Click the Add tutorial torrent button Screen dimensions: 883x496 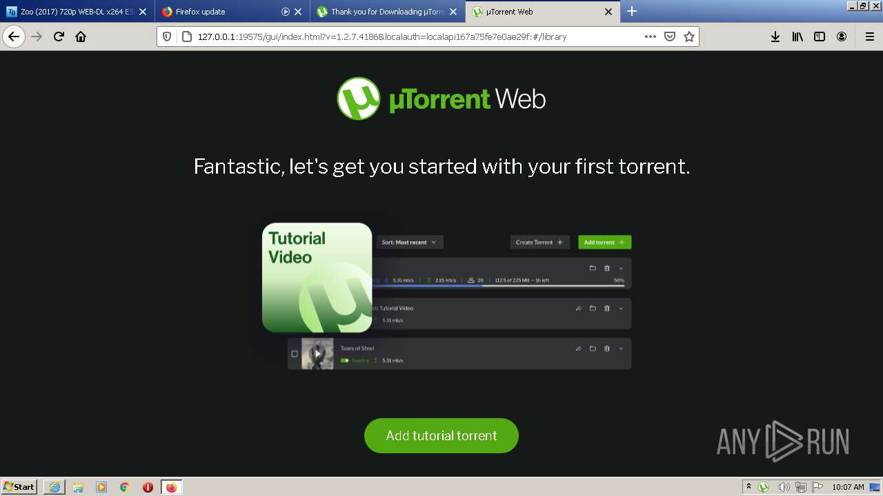[x=441, y=435]
